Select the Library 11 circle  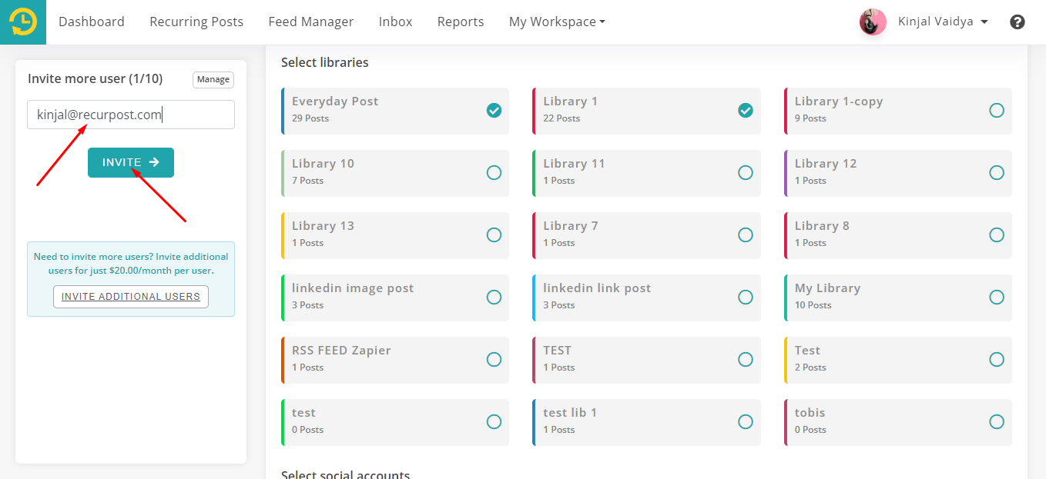[x=746, y=173]
